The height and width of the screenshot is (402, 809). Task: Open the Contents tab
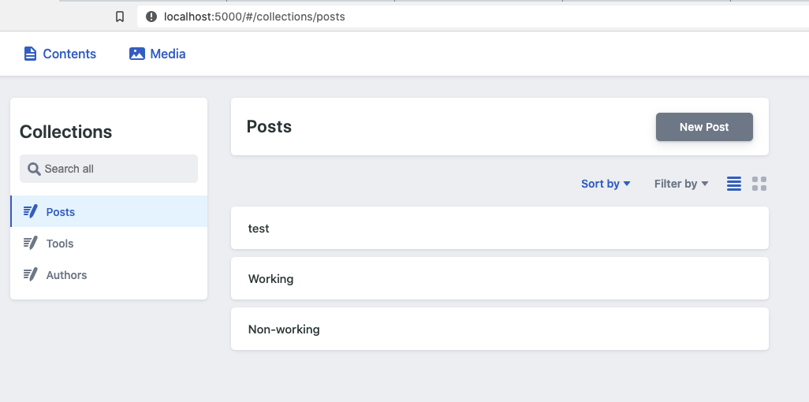[x=60, y=54]
